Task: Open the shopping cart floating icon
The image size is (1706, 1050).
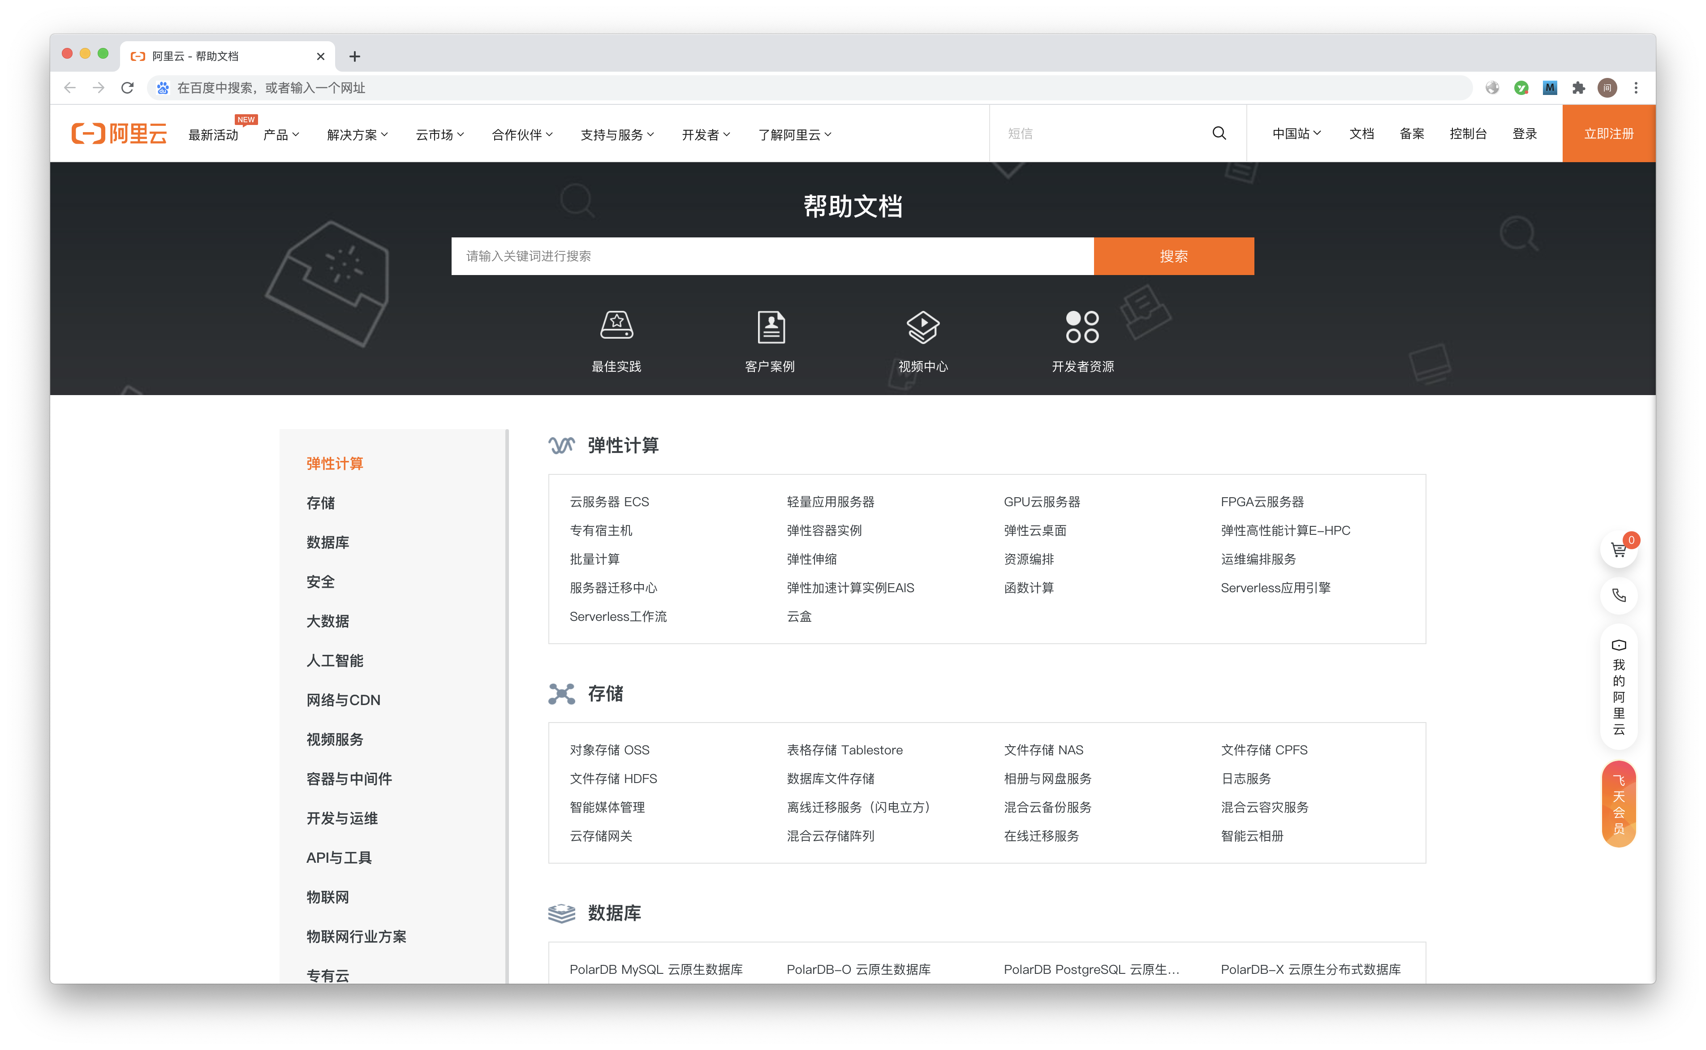Action: (x=1619, y=549)
